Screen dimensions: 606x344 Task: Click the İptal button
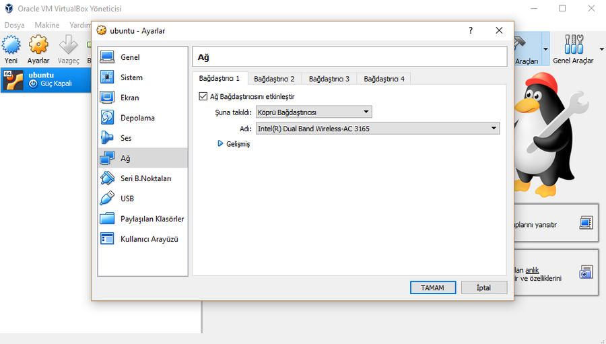click(x=483, y=287)
